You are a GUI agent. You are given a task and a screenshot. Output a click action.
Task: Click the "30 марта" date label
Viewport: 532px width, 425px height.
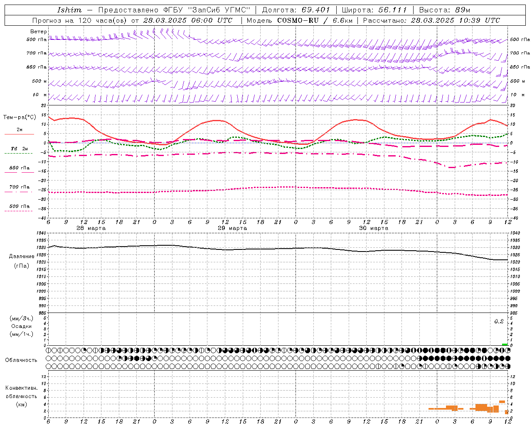coord(374,228)
